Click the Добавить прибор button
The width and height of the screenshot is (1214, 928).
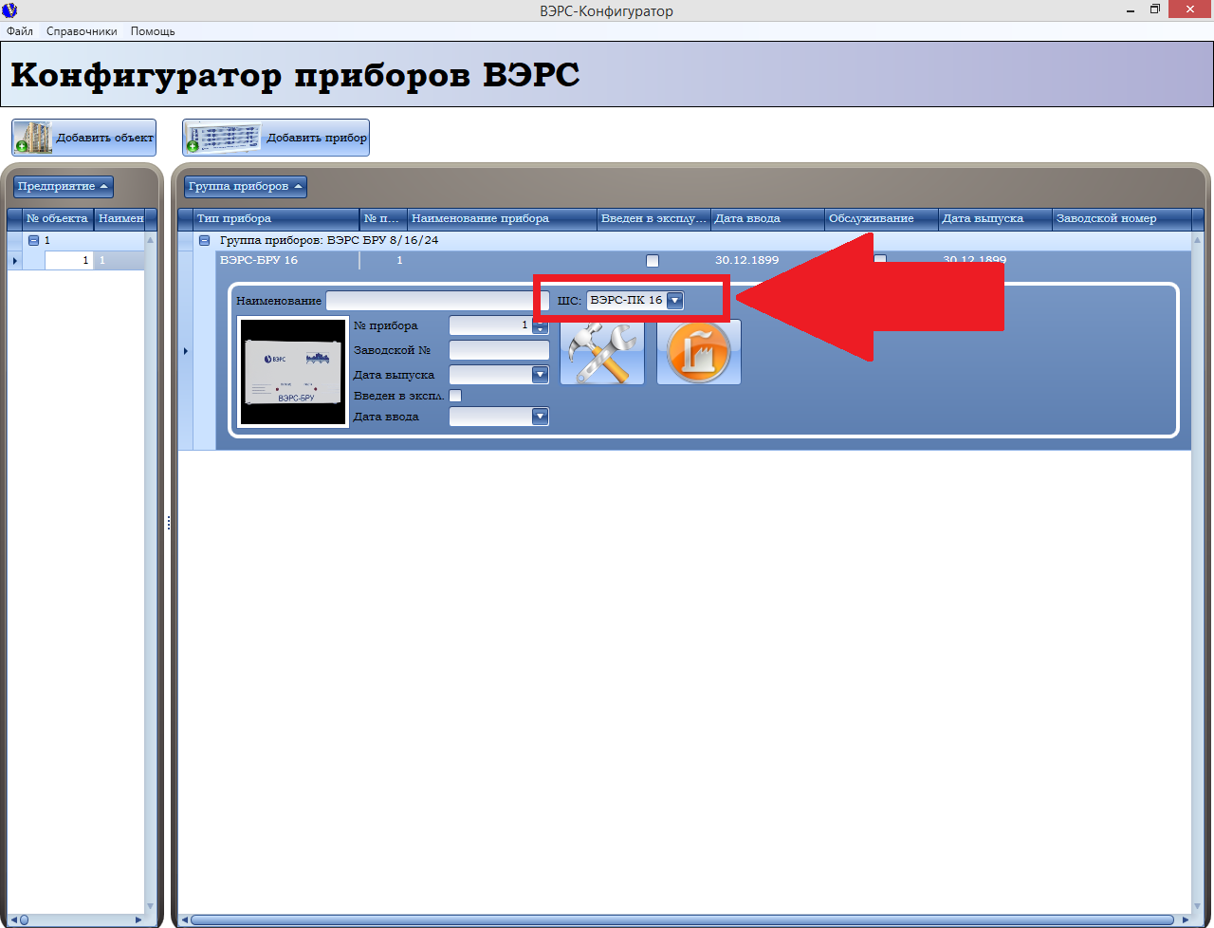[x=276, y=138]
